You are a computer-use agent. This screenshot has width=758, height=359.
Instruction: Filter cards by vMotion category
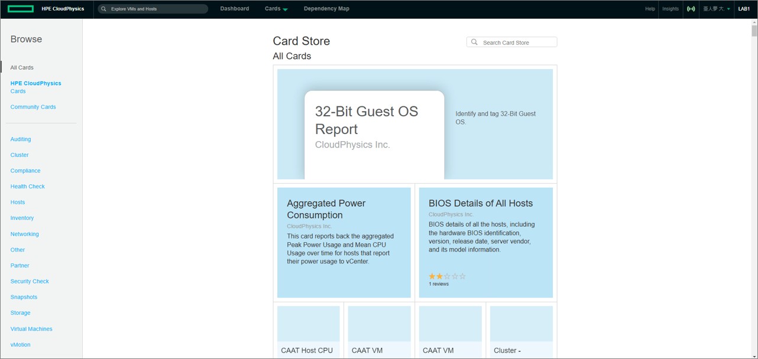[20, 345]
